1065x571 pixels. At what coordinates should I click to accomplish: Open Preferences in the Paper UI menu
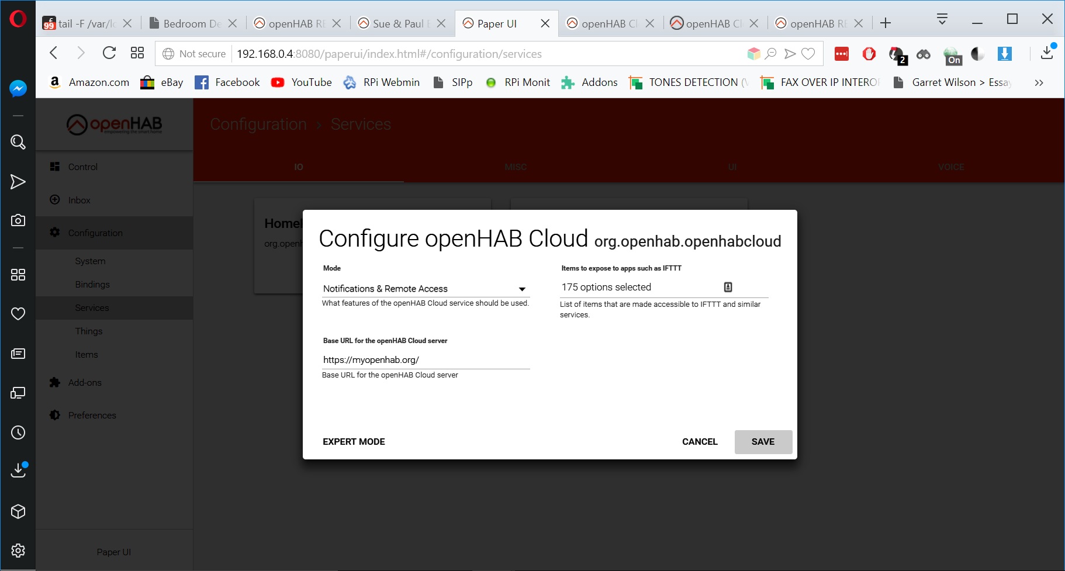(x=114, y=415)
